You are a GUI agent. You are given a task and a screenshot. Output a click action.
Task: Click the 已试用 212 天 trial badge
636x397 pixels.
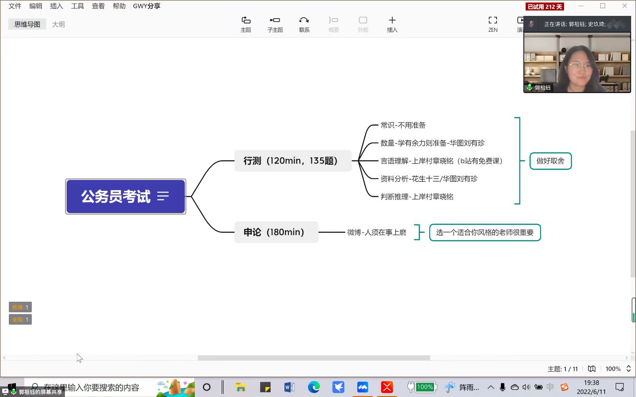click(x=545, y=7)
